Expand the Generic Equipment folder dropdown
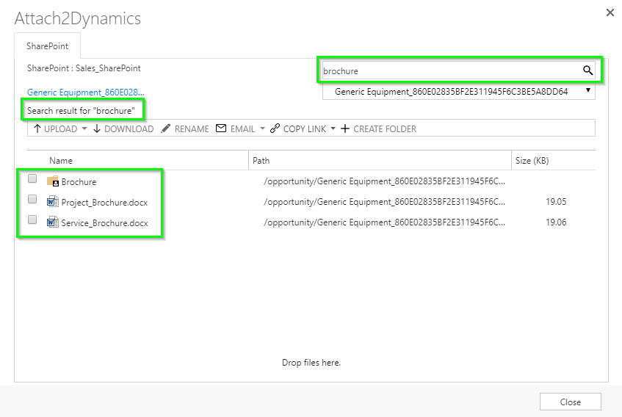Screen dimensions: 622x417 point(588,91)
